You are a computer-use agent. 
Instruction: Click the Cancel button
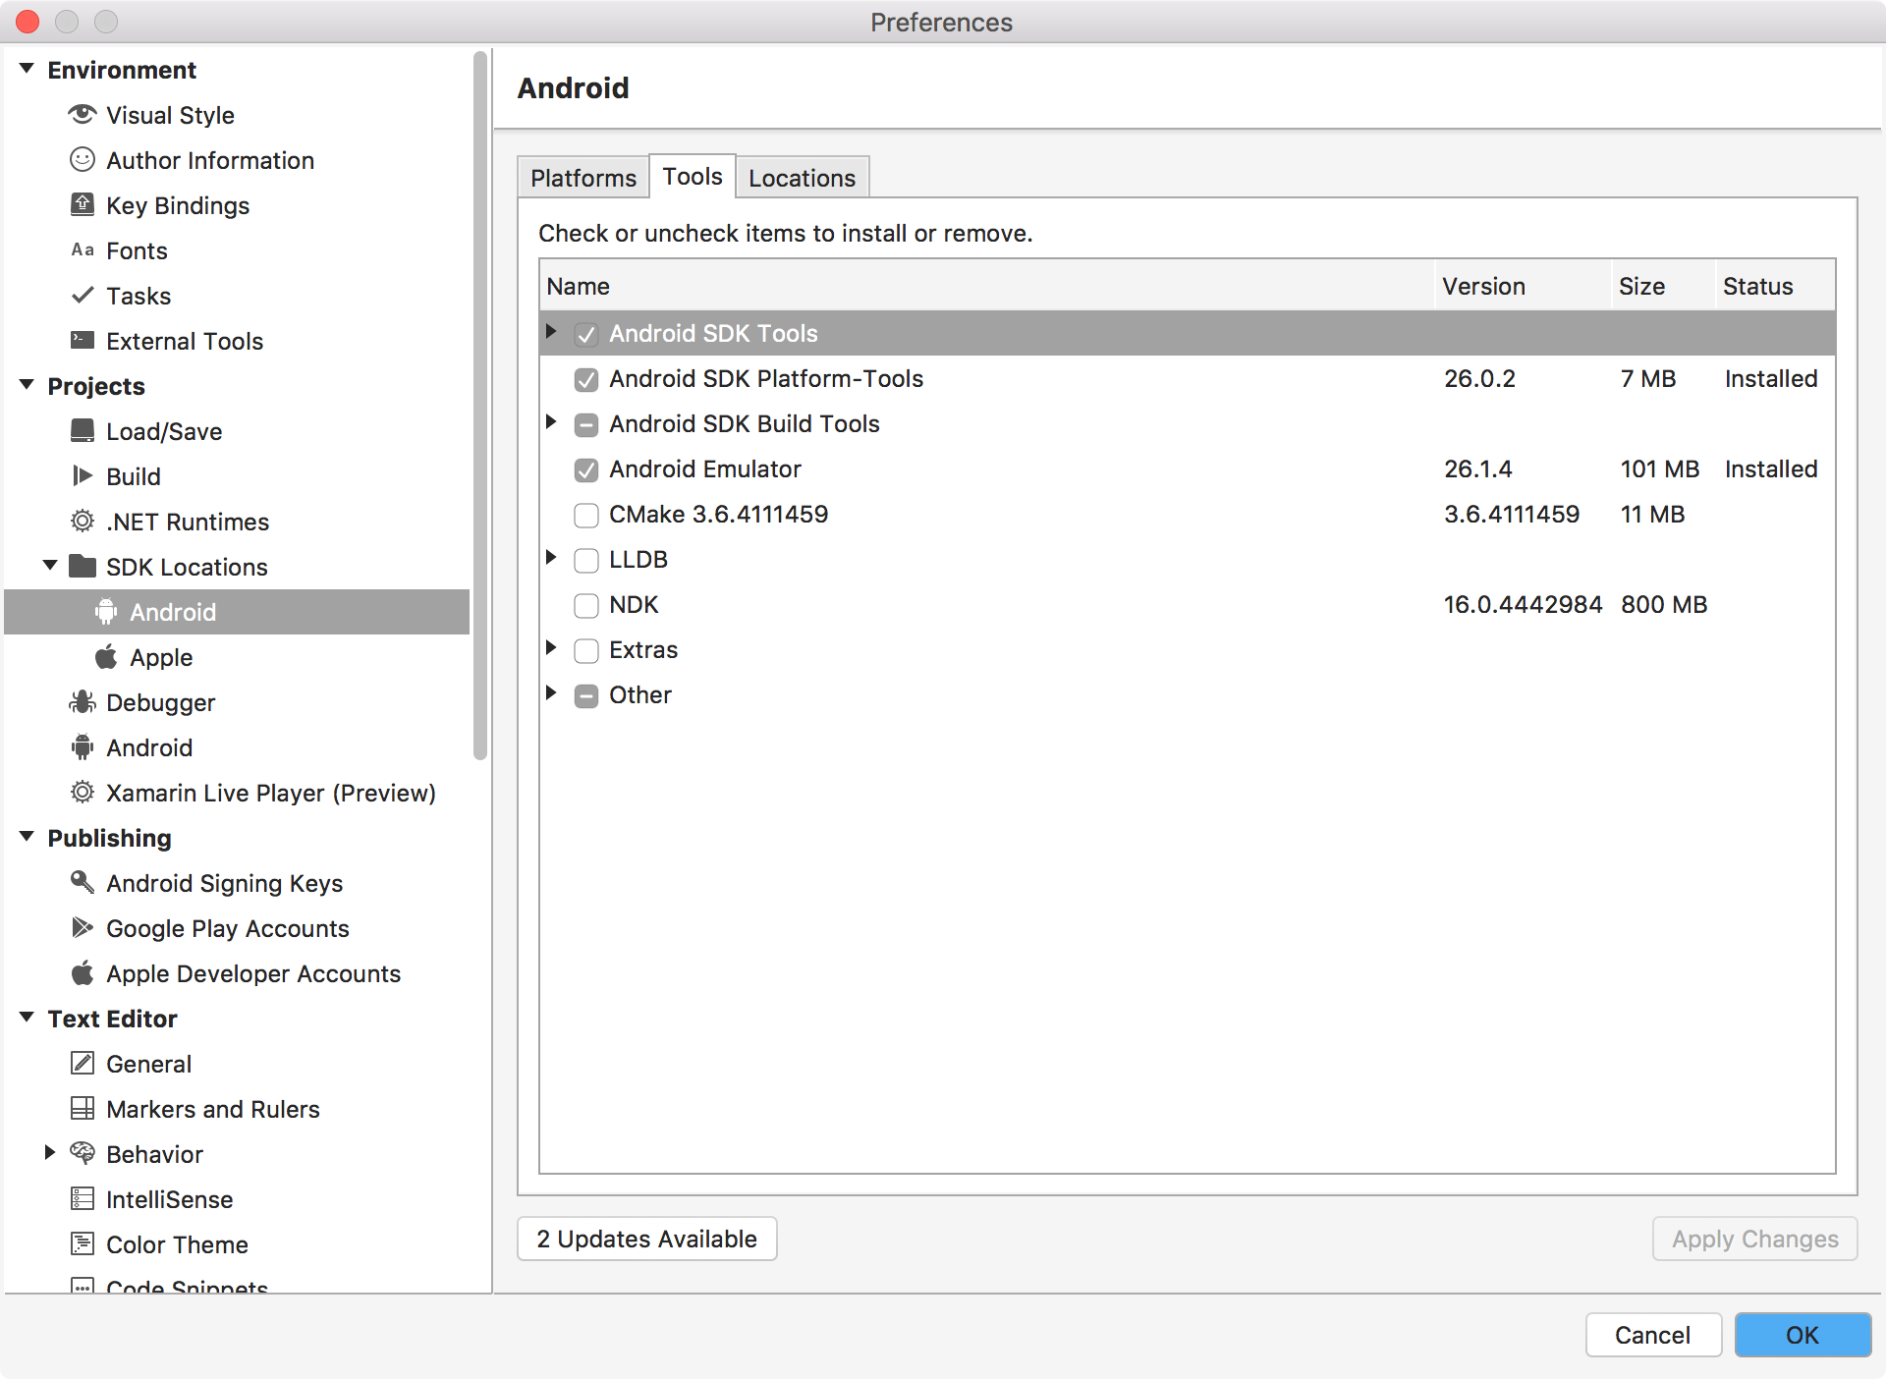pyautogui.click(x=1653, y=1335)
